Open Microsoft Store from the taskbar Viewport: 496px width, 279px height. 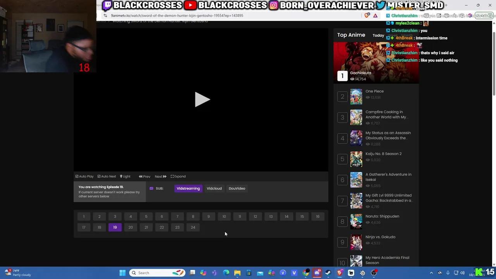click(x=249, y=273)
